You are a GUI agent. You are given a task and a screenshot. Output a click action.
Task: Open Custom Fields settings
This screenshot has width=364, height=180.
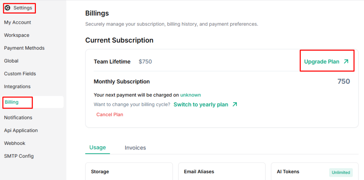(20, 73)
